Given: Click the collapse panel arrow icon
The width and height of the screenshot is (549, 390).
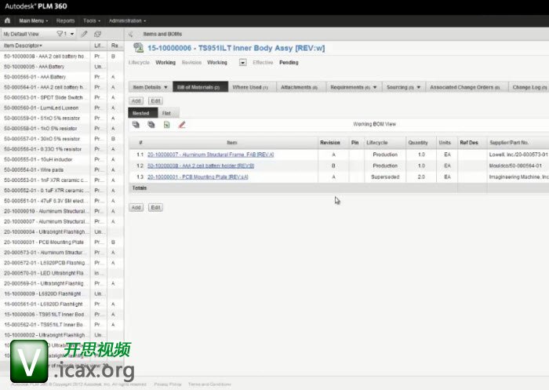Looking at the screenshot, I should (131, 34).
